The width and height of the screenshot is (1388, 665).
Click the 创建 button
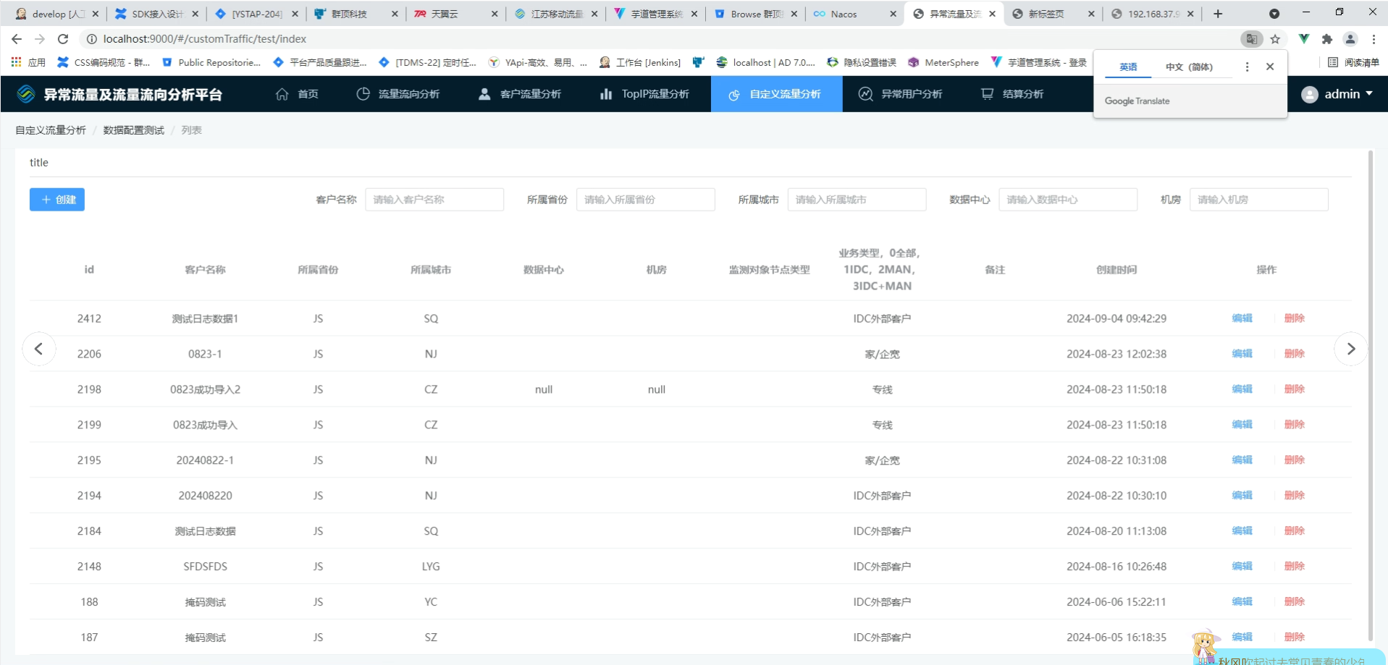point(57,200)
